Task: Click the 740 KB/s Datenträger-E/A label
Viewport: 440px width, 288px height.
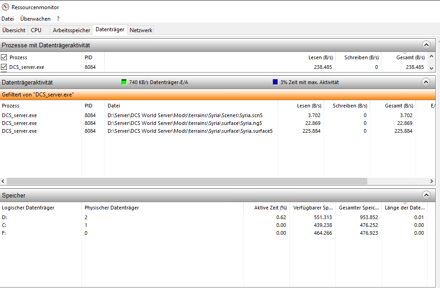Action: coord(159,82)
